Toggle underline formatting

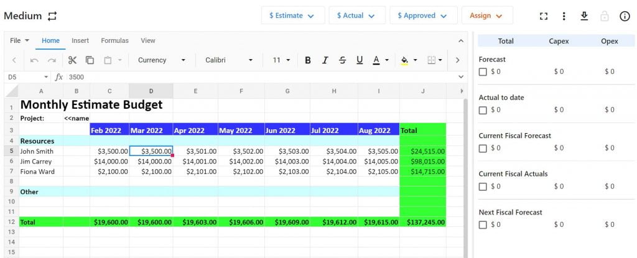click(x=360, y=60)
